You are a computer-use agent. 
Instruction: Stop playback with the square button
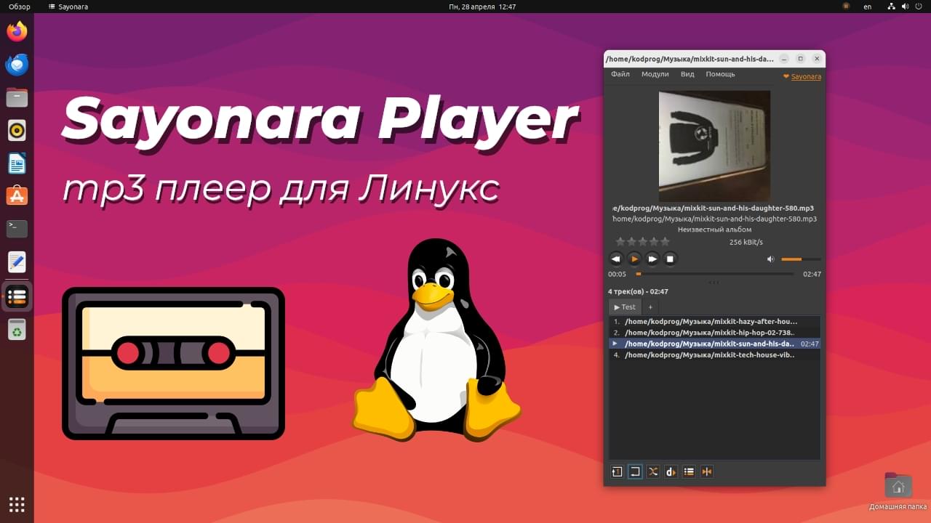click(x=671, y=259)
